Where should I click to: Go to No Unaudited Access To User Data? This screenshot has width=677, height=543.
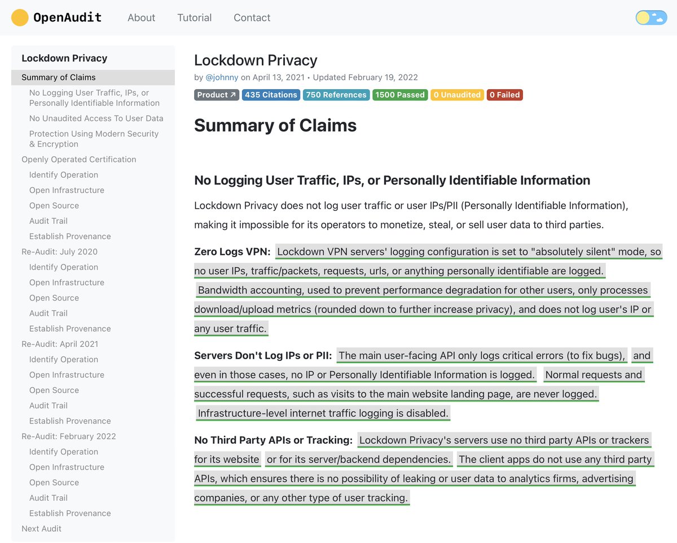(x=96, y=118)
